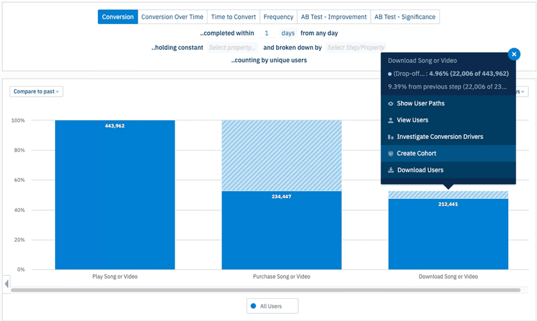
Task: Click the Investigate Conversion Drivers chart icon
Action: pyautogui.click(x=391, y=137)
